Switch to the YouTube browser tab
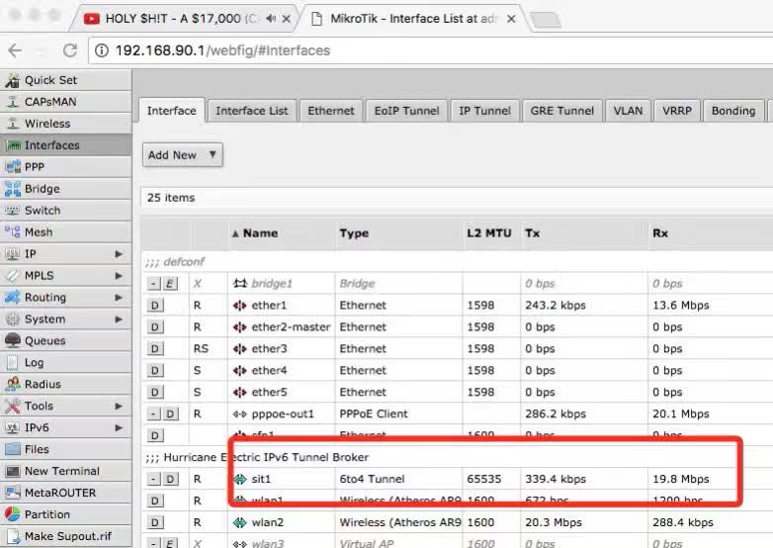 [x=183, y=19]
